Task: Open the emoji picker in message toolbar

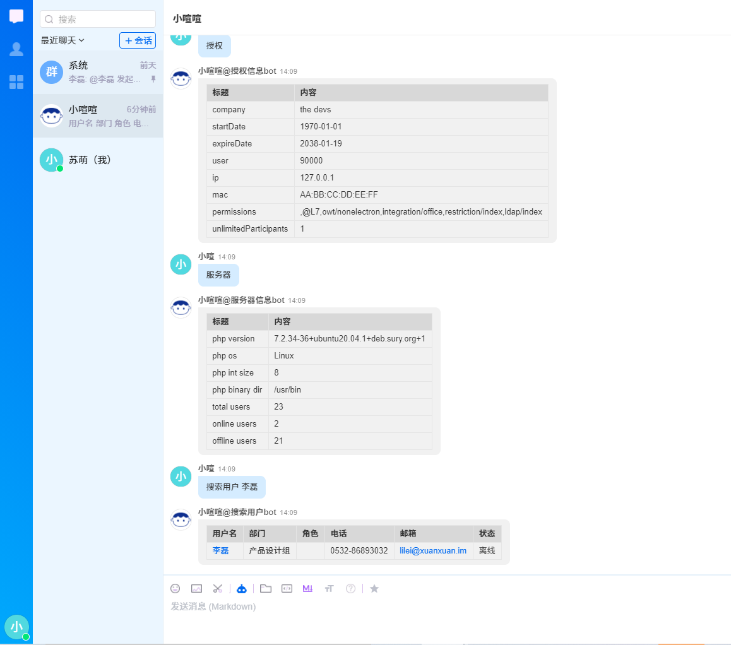Action: pos(175,588)
